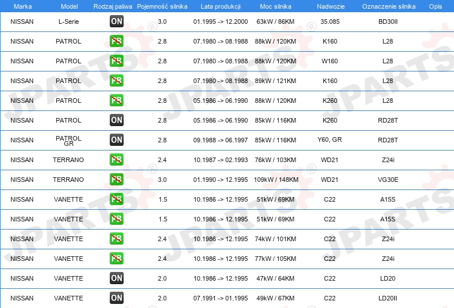Click the Model column header

(70, 6)
